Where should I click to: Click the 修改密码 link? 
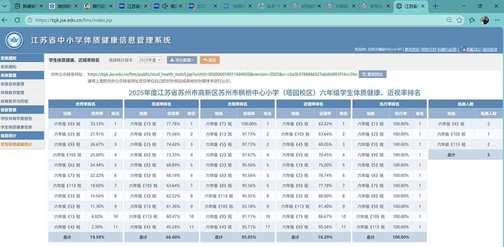click(412, 49)
